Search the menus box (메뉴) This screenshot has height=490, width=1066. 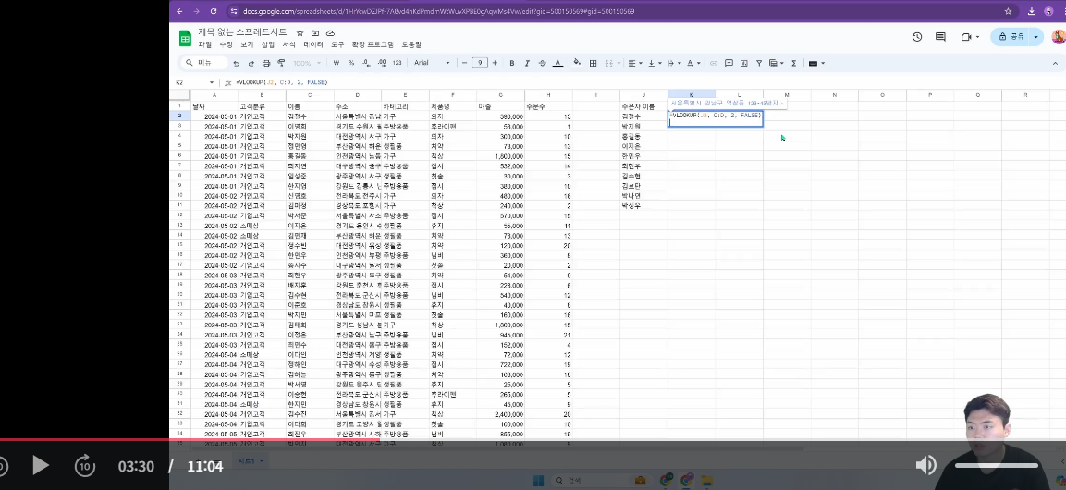(x=203, y=63)
